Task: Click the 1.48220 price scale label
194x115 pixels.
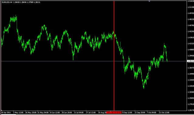Action: tap(191, 19)
